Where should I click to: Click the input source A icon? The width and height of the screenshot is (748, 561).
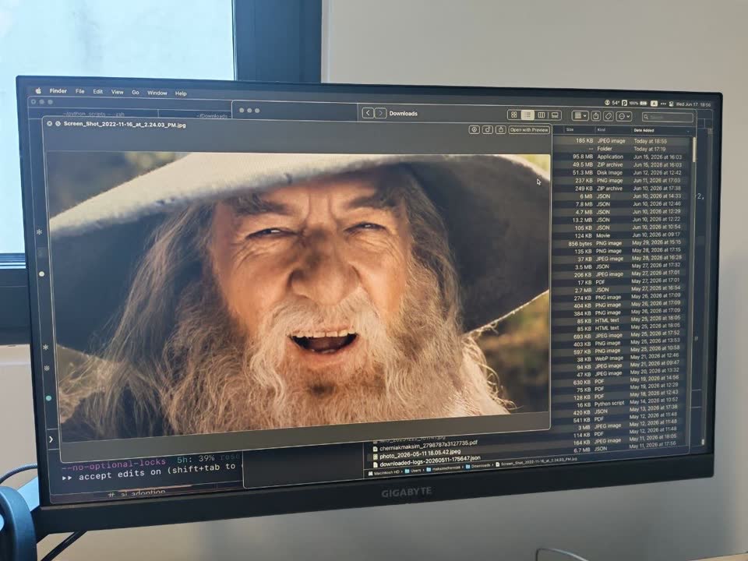coord(654,104)
